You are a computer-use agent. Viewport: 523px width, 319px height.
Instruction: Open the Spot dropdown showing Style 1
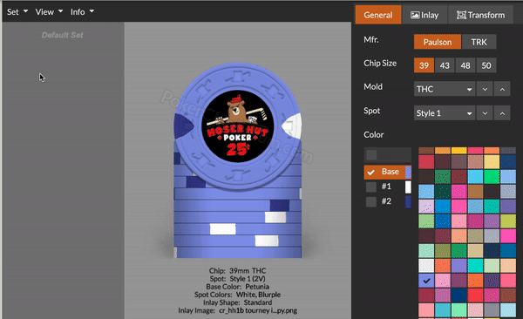click(445, 113)
